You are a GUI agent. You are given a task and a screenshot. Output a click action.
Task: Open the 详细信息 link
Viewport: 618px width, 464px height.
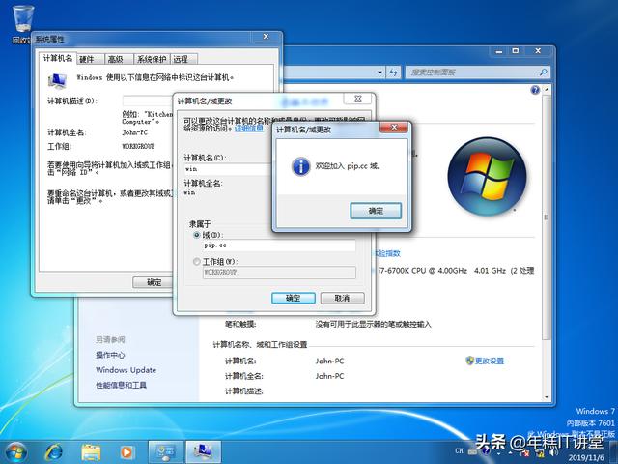249,129
